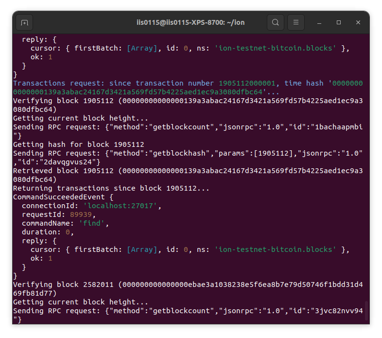Click the upper 'ion-testnet-bitcoin.blocks' namespace string
The image size is (382, 338).
click(x=275, y=48)
